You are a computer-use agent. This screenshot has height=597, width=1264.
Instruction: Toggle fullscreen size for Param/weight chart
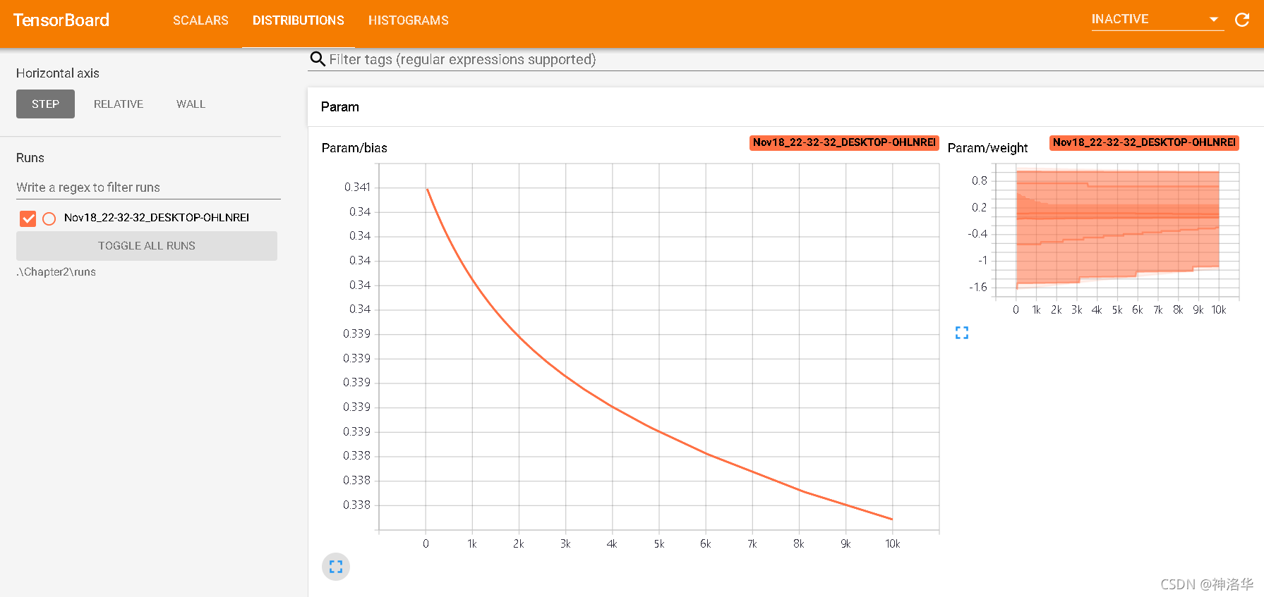click(x=962, y=333)
